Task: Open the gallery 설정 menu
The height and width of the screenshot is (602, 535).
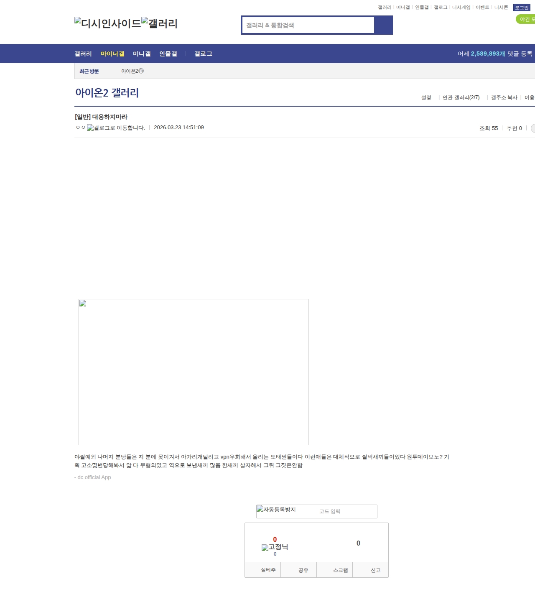Action: click(x=426, y=97)
